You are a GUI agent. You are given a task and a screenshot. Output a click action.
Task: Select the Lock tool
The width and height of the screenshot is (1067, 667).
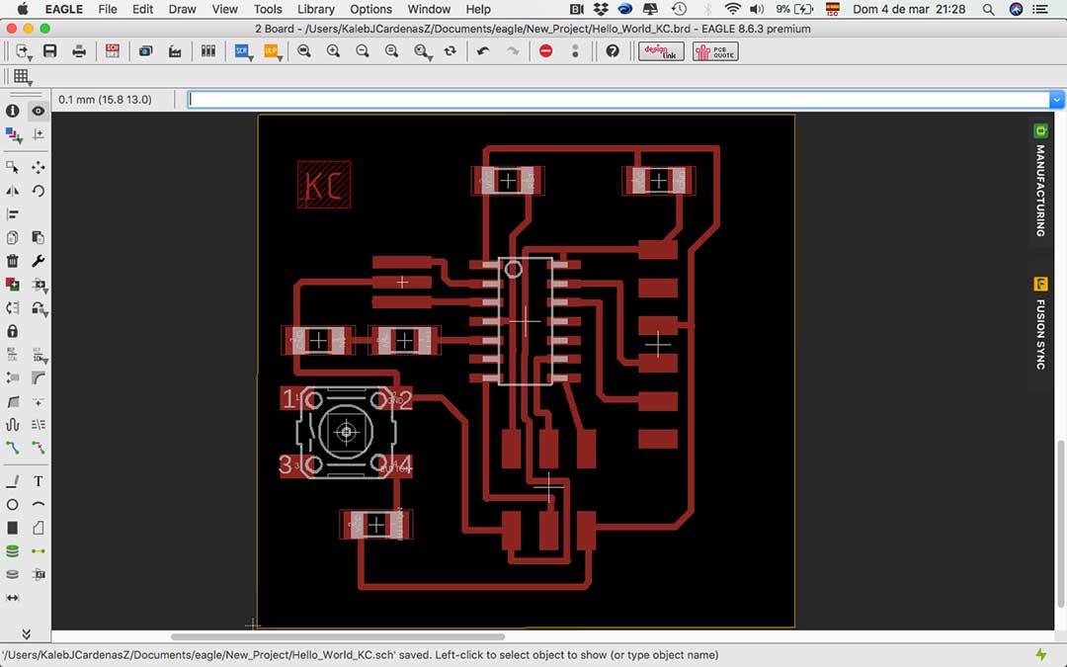pyautogui.click(x=12, y=331)
